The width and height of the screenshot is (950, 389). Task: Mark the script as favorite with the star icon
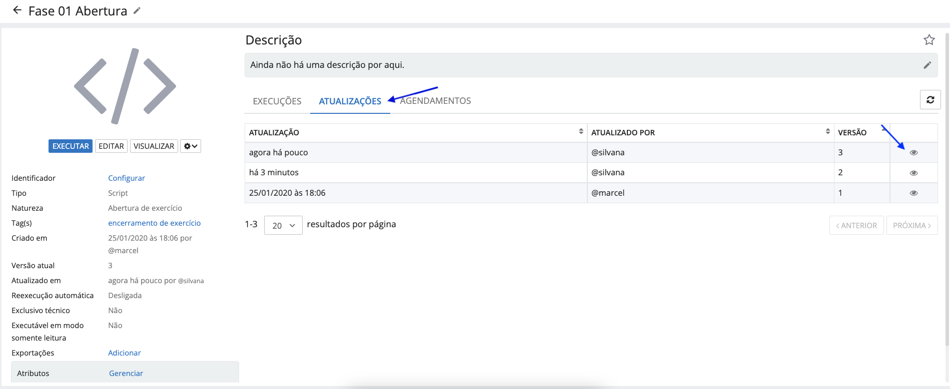[929, 40]
